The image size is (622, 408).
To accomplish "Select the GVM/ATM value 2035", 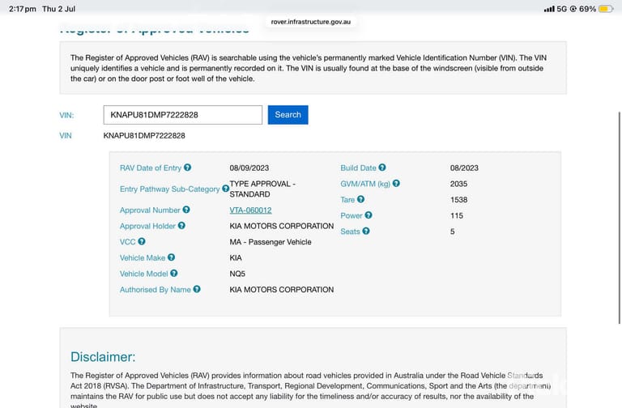I will tap(458, 184).
